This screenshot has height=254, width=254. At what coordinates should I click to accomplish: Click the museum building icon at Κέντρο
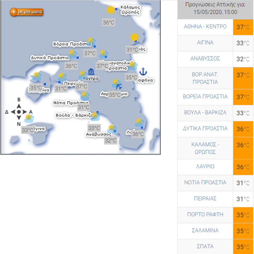[91, 72]
